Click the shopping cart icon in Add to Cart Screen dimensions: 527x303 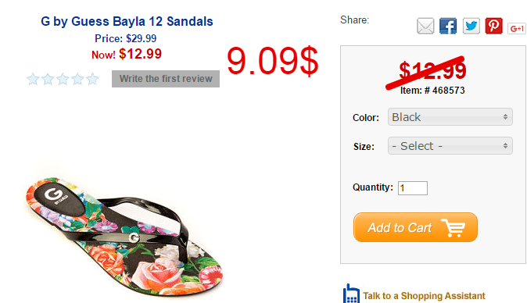coord(453,228)
